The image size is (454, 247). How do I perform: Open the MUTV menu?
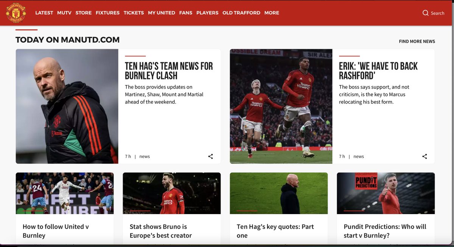[x=64, y=13]
